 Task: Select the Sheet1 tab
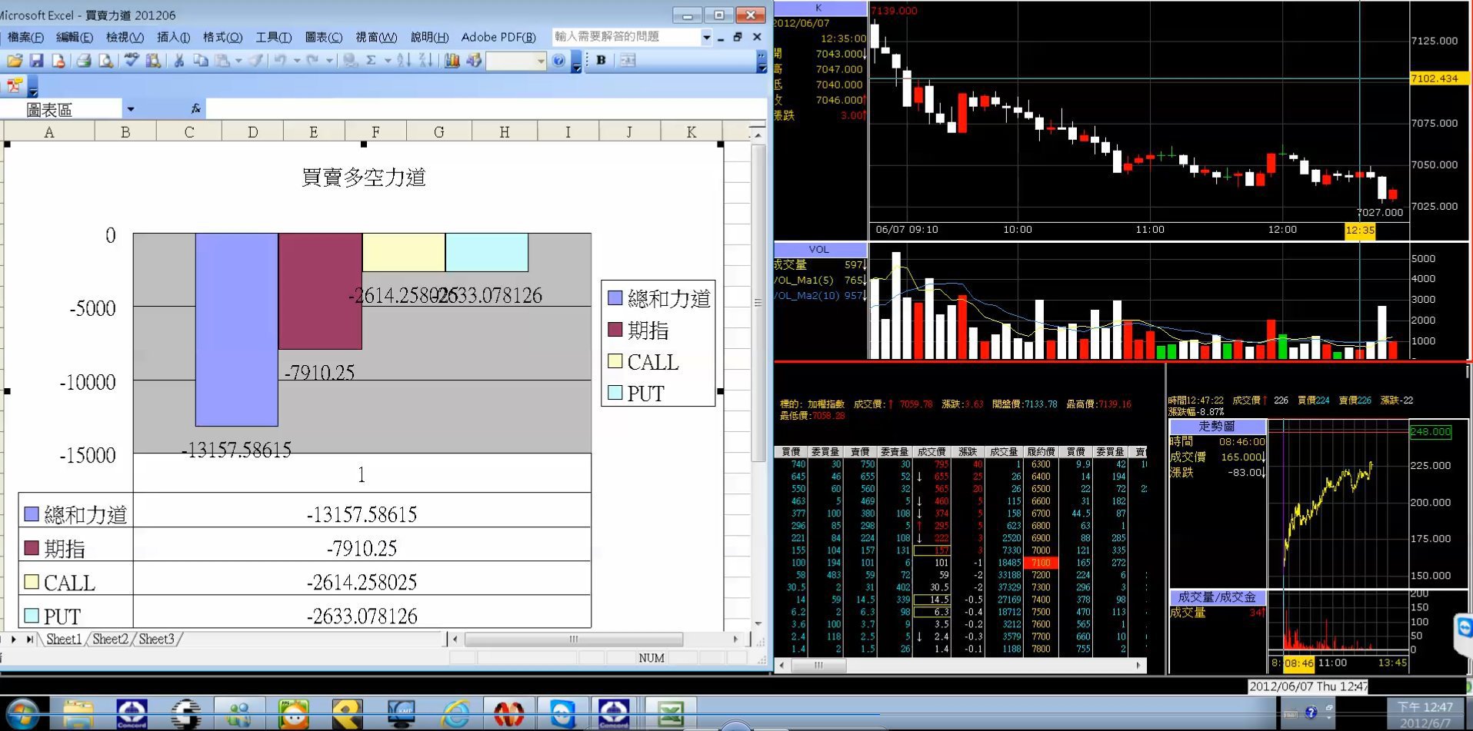point(64,639)
